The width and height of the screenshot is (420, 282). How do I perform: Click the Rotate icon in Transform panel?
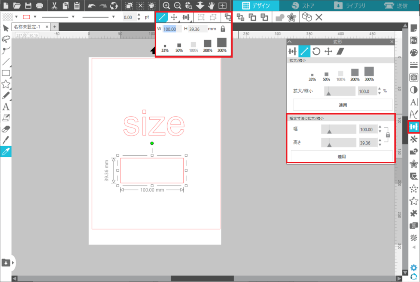pyautogui.click(x=316, y=51)
